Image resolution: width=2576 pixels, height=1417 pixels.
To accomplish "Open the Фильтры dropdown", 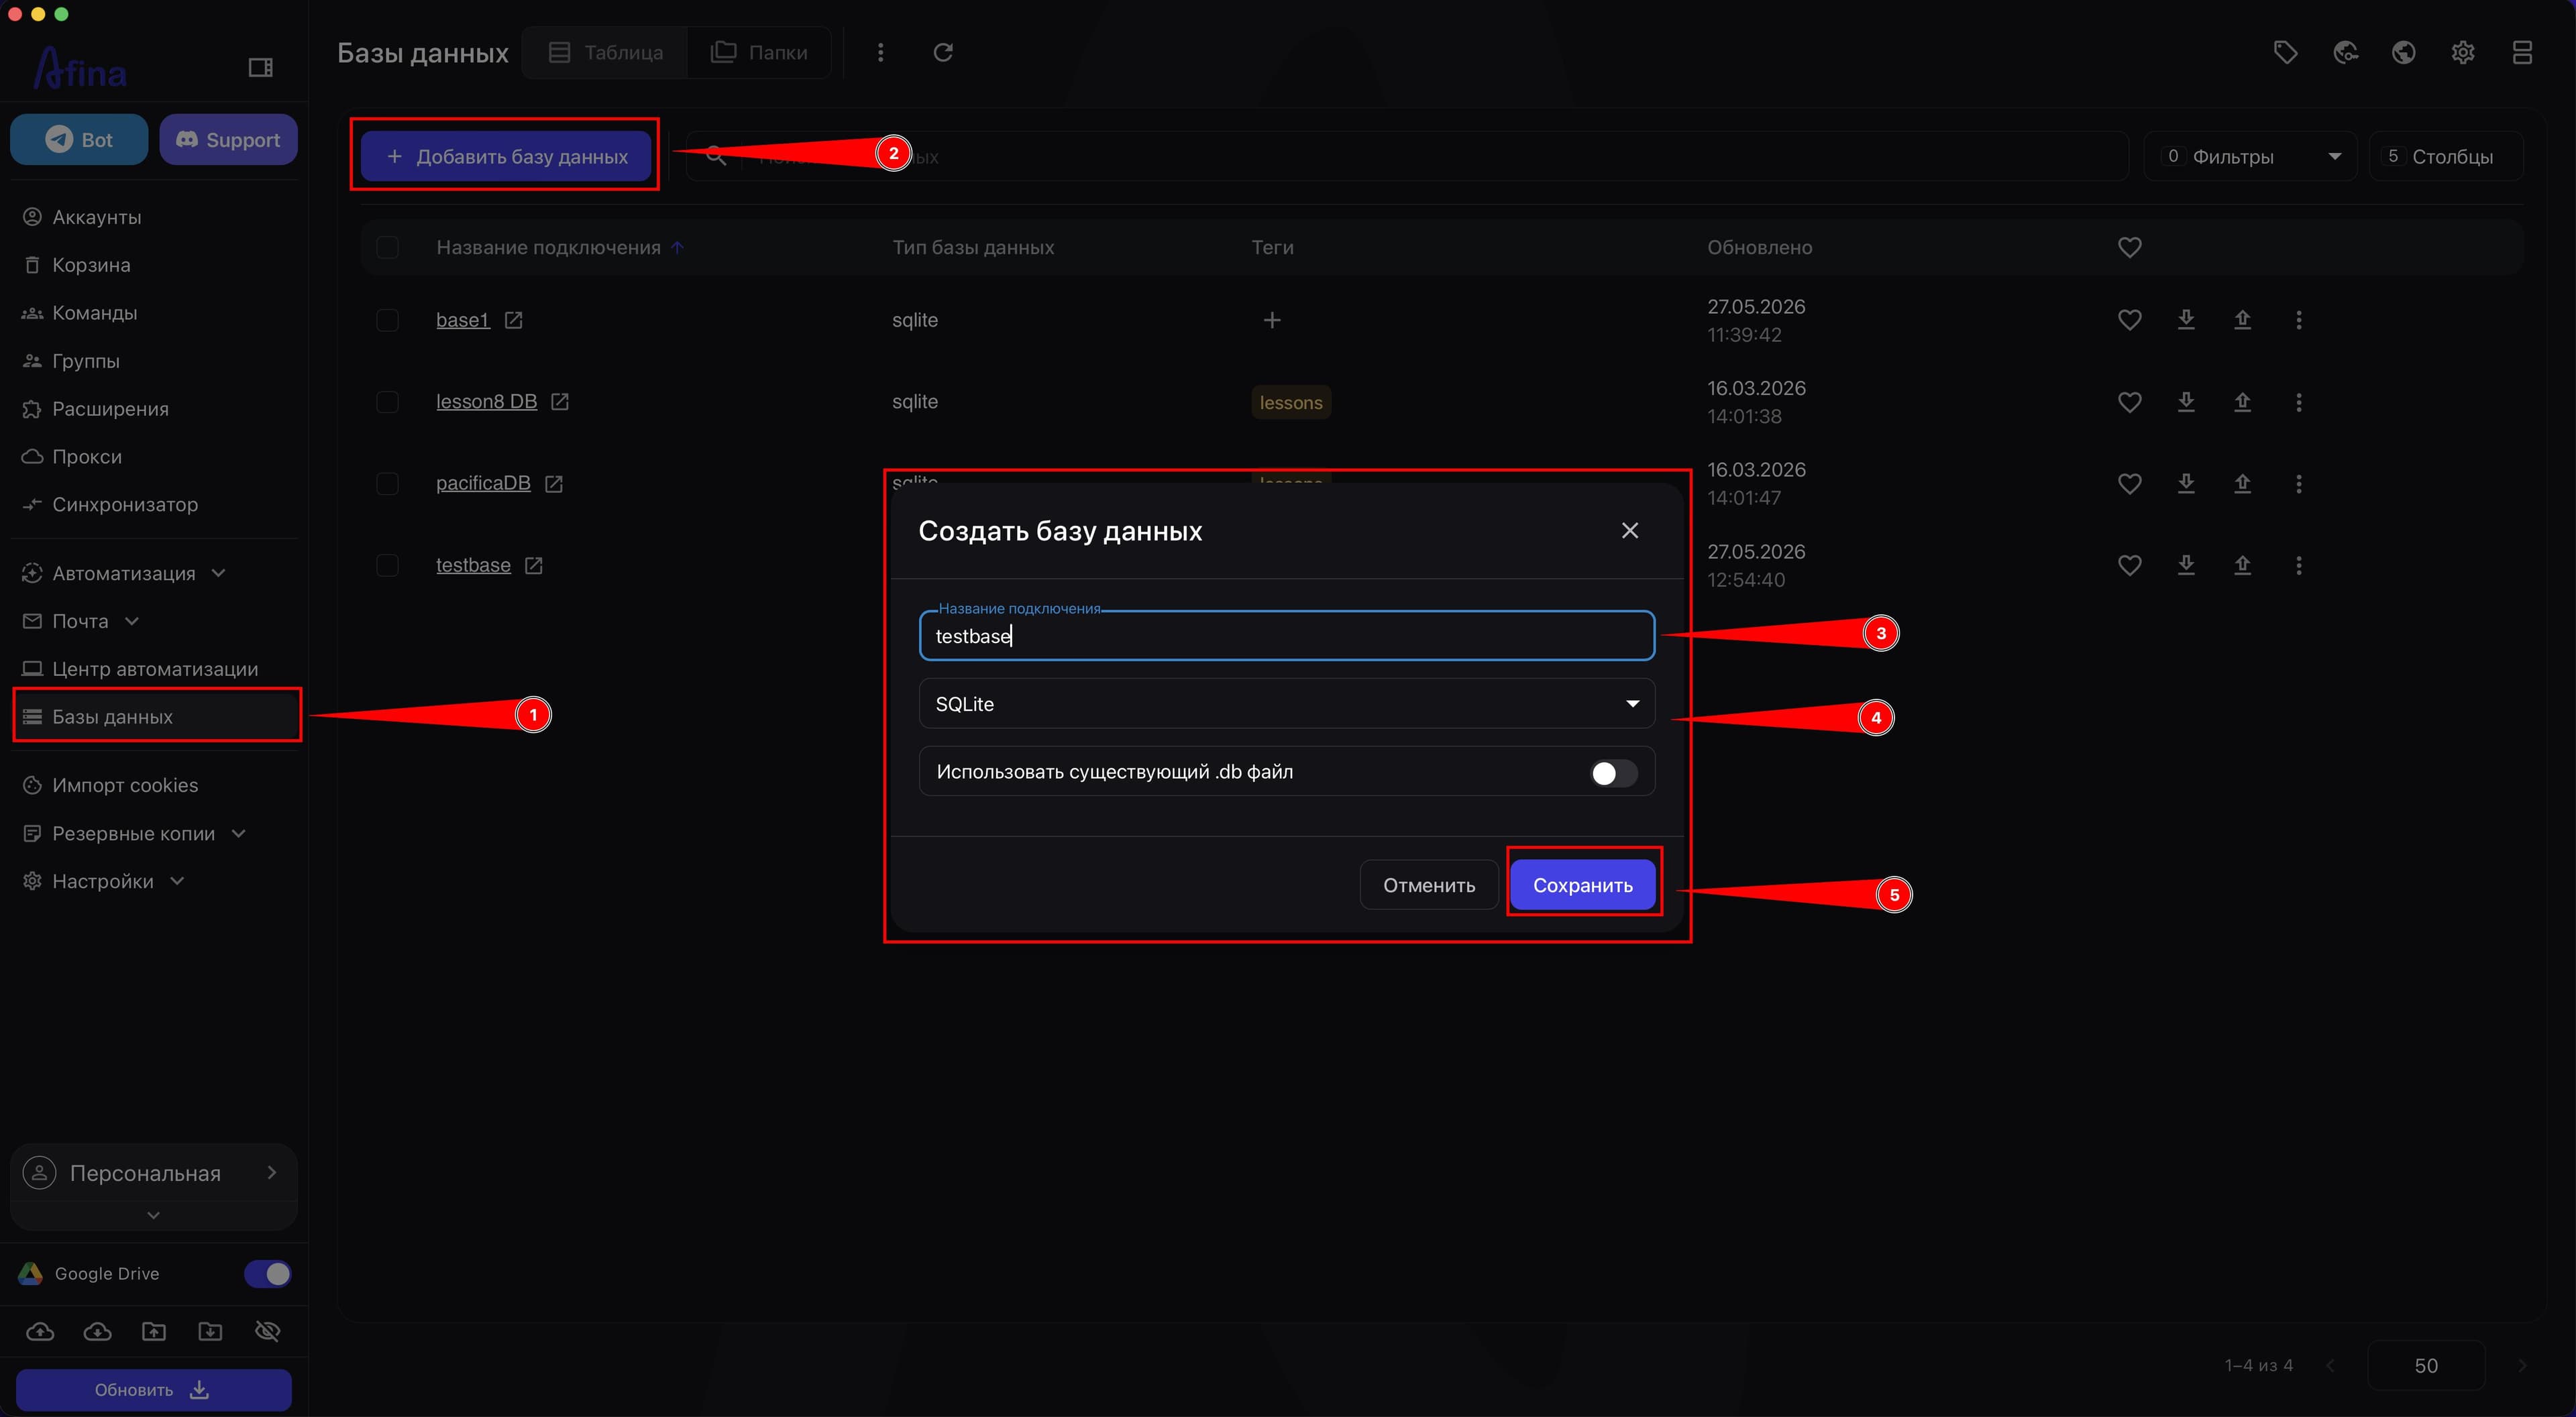I will pos(2251,157).
